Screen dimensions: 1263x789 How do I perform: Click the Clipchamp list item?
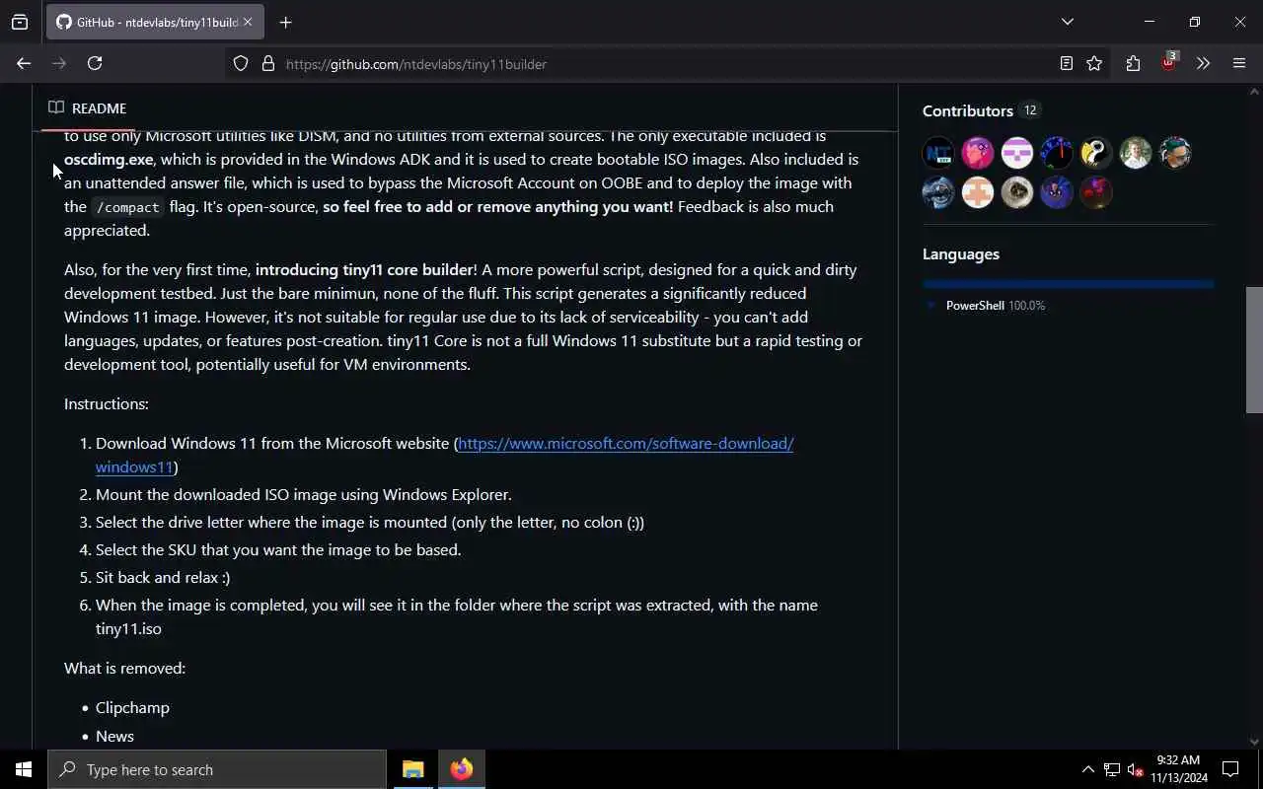click(132, 707)
